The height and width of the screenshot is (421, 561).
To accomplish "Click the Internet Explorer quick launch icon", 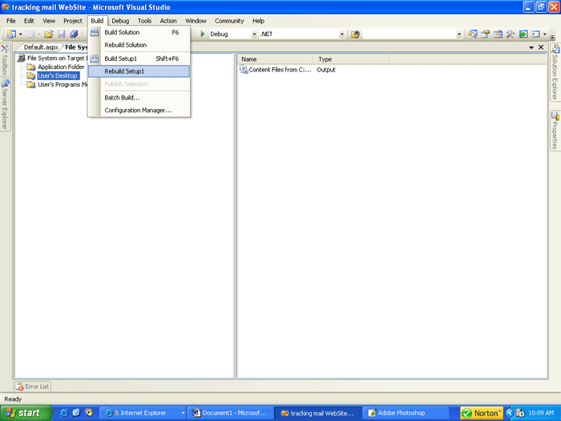I will tap(63, 413).
